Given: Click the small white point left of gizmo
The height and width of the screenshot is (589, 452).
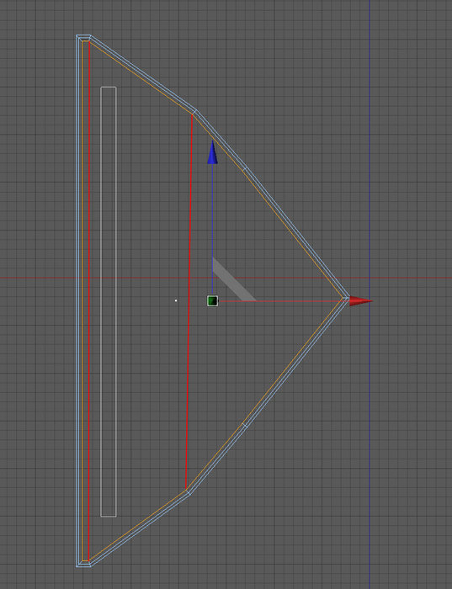Looking at the screenshot, I should 176,300.
